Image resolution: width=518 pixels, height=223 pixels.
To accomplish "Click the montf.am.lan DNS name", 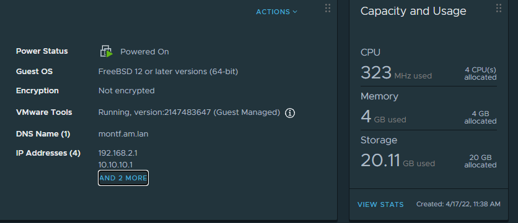I will click(123, 134).
